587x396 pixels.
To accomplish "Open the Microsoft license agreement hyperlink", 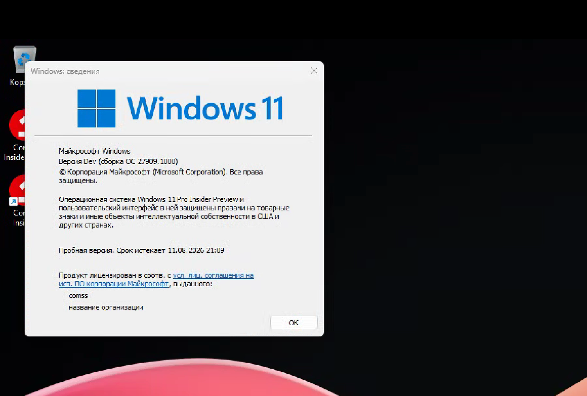I will coord(213,275).
